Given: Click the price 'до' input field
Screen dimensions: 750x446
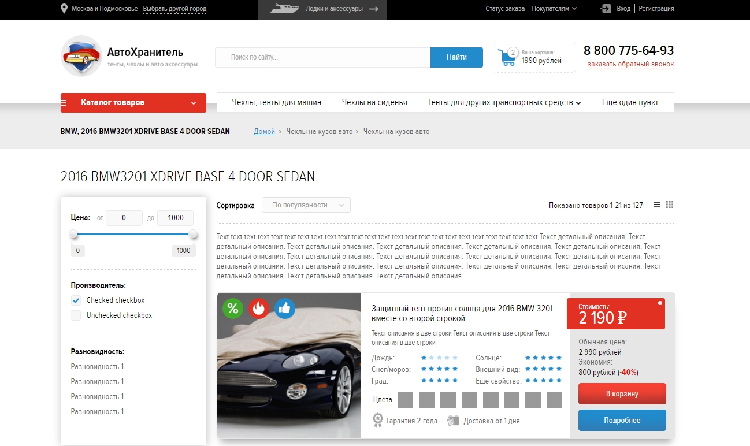Looking at the screenshot, I should coord(175,218).
